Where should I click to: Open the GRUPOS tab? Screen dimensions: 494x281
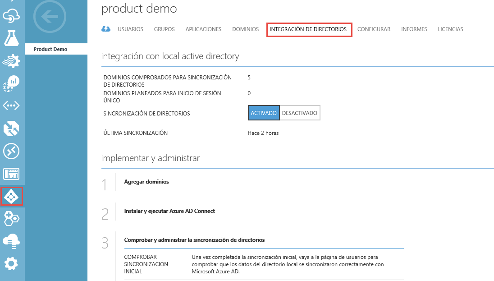[164, 29]
